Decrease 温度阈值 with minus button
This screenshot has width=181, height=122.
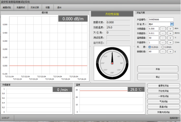tap(163, 38)
